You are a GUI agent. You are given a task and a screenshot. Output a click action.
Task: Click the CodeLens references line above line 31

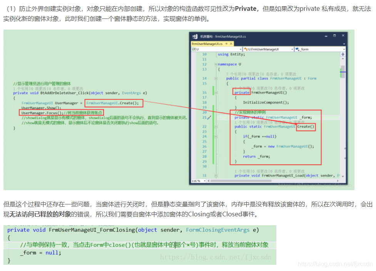tap(269, 171)
